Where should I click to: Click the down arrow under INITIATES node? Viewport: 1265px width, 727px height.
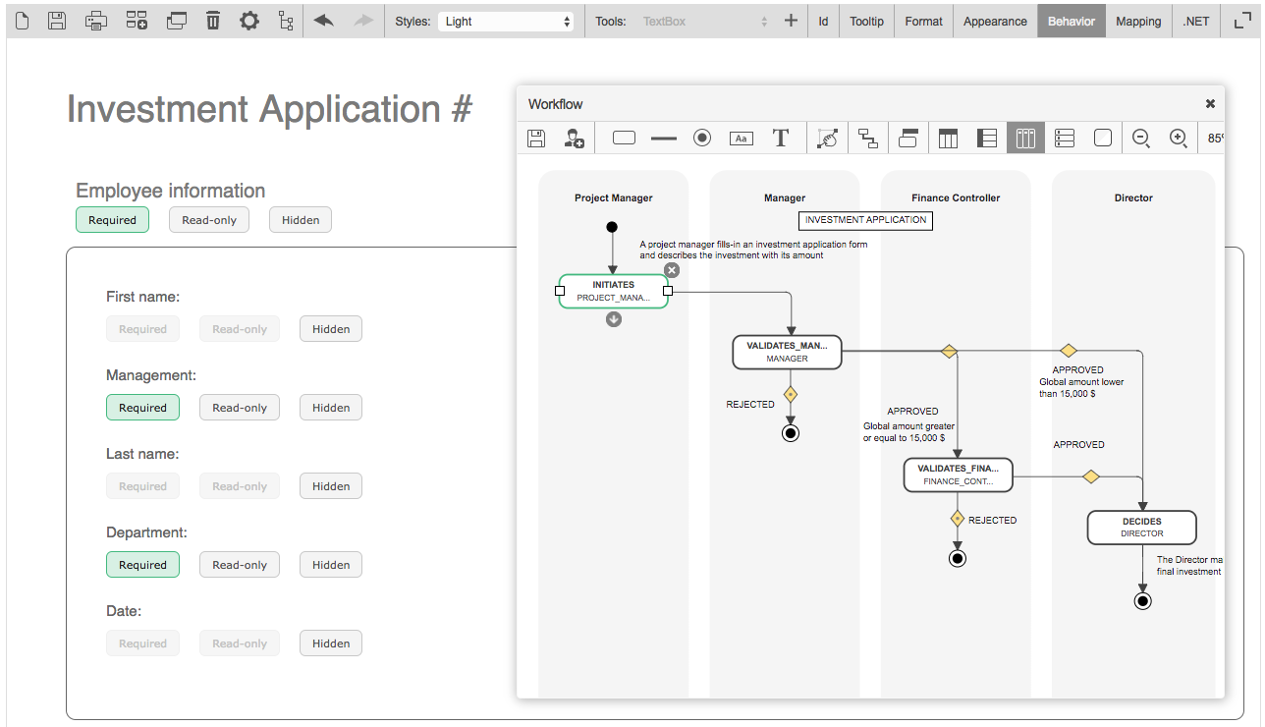[x=614, y=318]
